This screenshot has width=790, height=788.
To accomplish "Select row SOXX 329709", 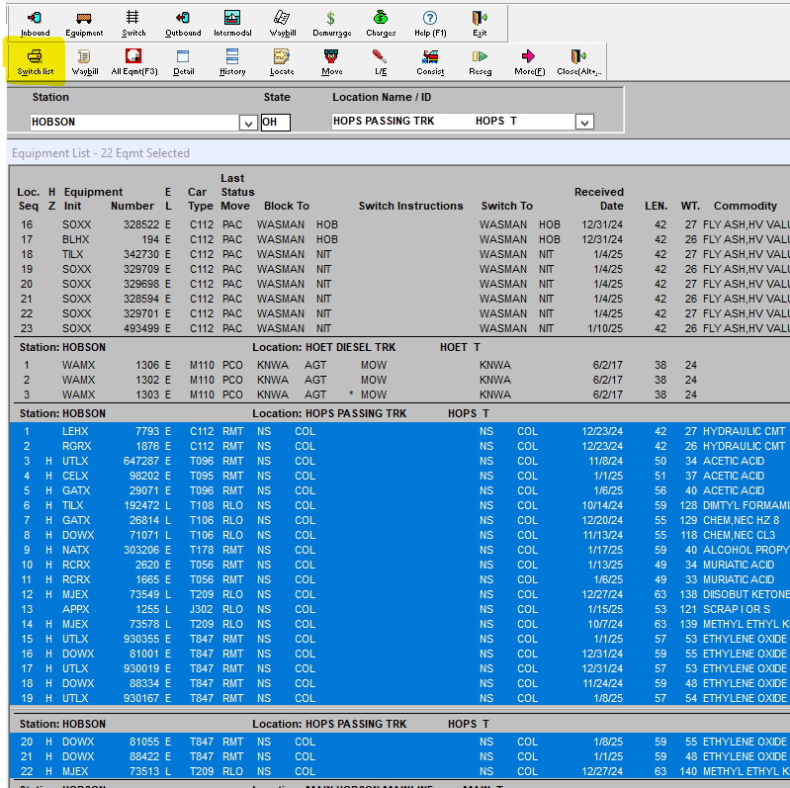I will pos(399,269).
